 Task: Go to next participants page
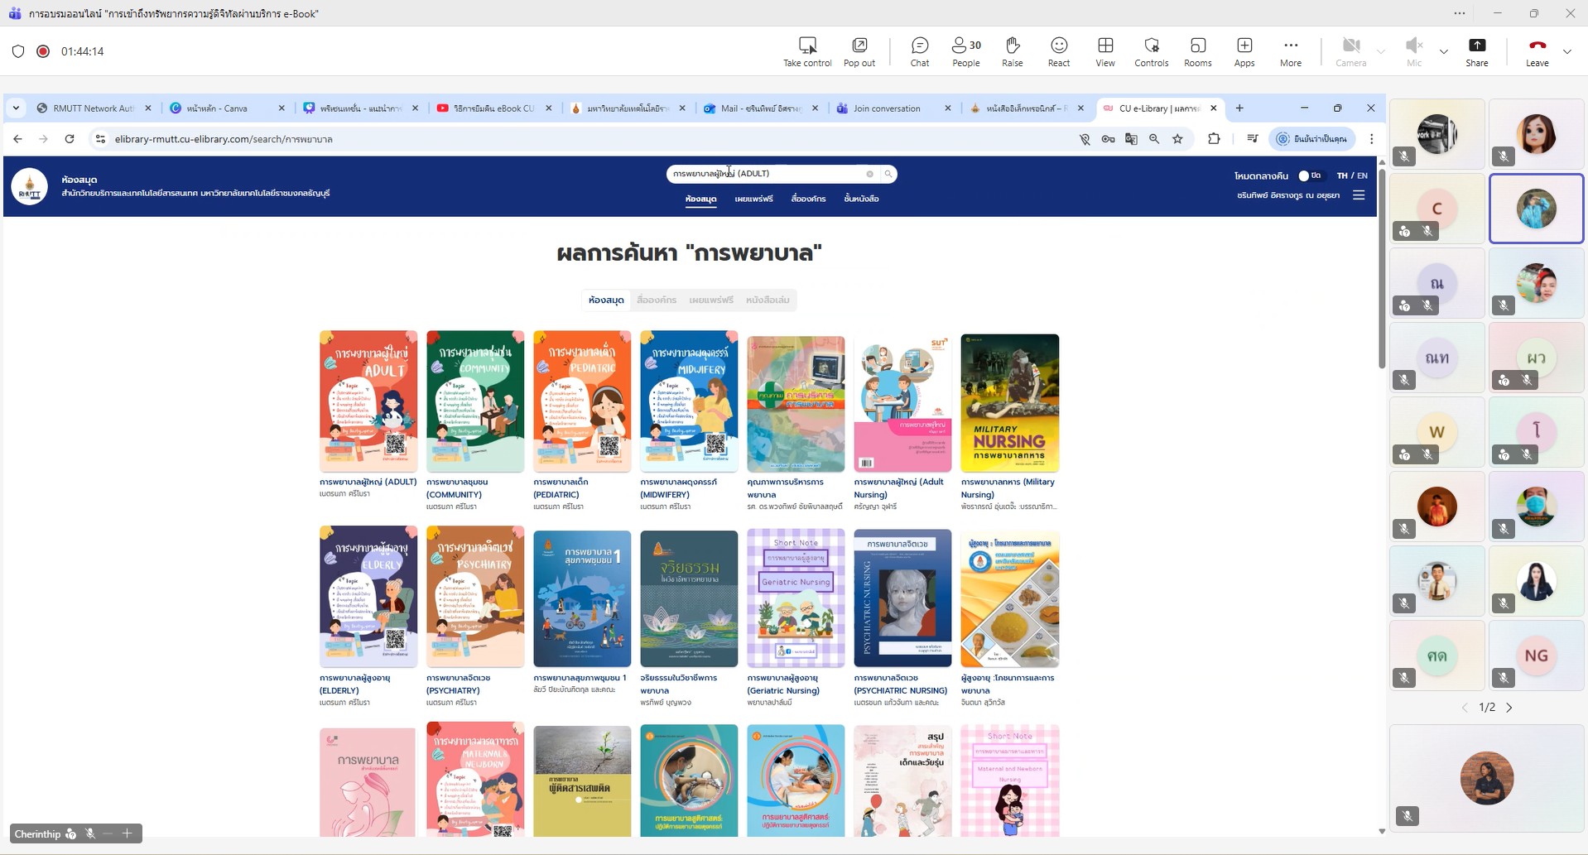1509,708
